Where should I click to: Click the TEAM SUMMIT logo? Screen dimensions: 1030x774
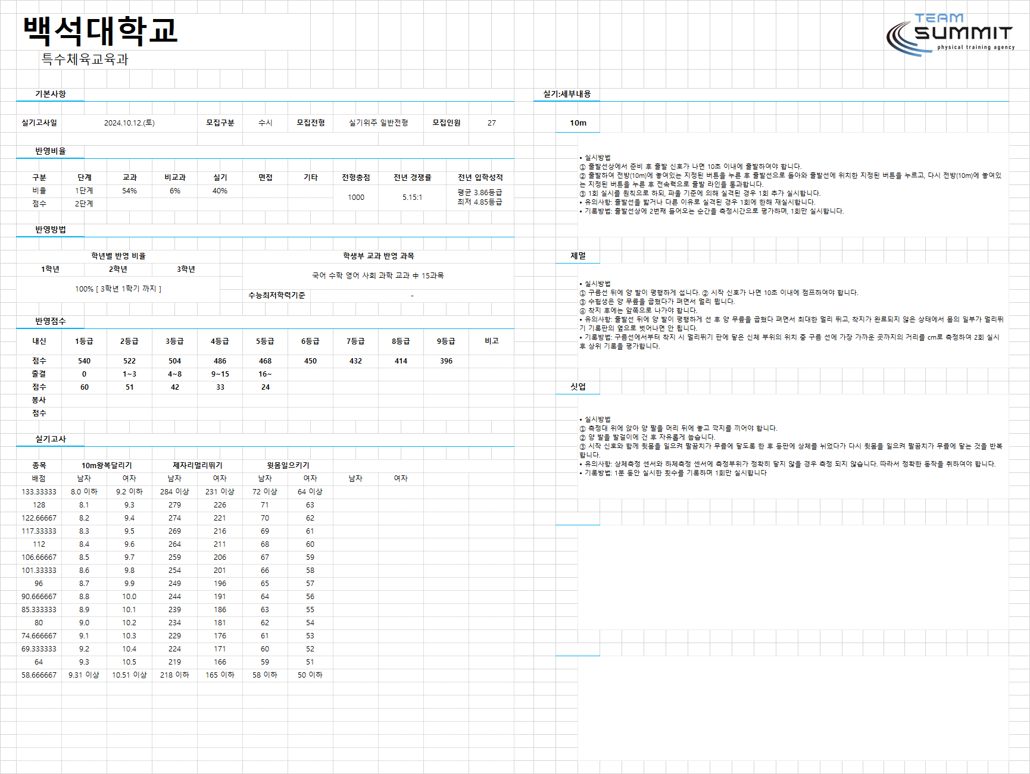point(950,35)
